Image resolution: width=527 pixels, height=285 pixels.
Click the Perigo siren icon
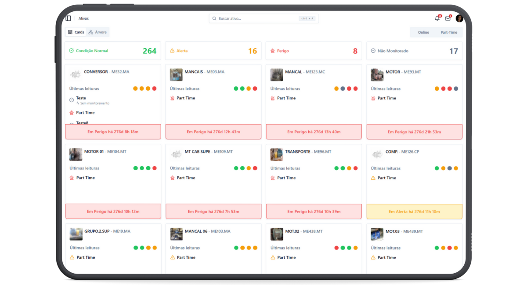(x=273, y=51)
